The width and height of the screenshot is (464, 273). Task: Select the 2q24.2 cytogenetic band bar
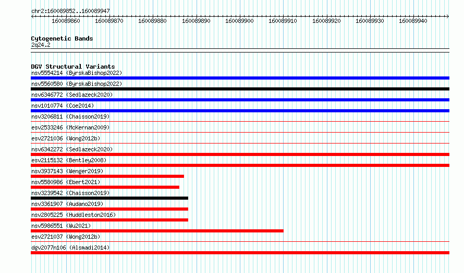240,50
